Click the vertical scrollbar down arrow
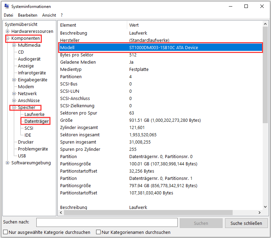The height and width of the screenshot is (238, 271). [x=265, y=207]
